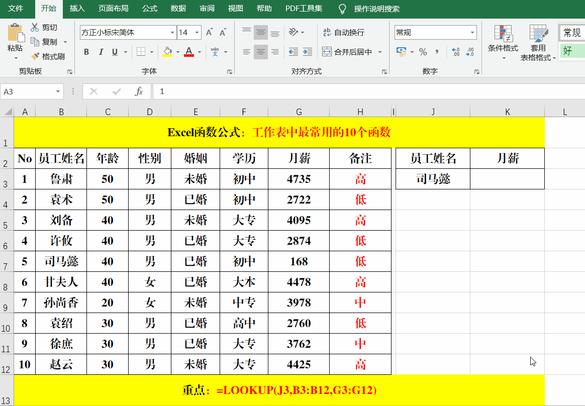
Task: Decrease font size with smaller A icon
Action: pyautogui.click(x=223, y=33)
